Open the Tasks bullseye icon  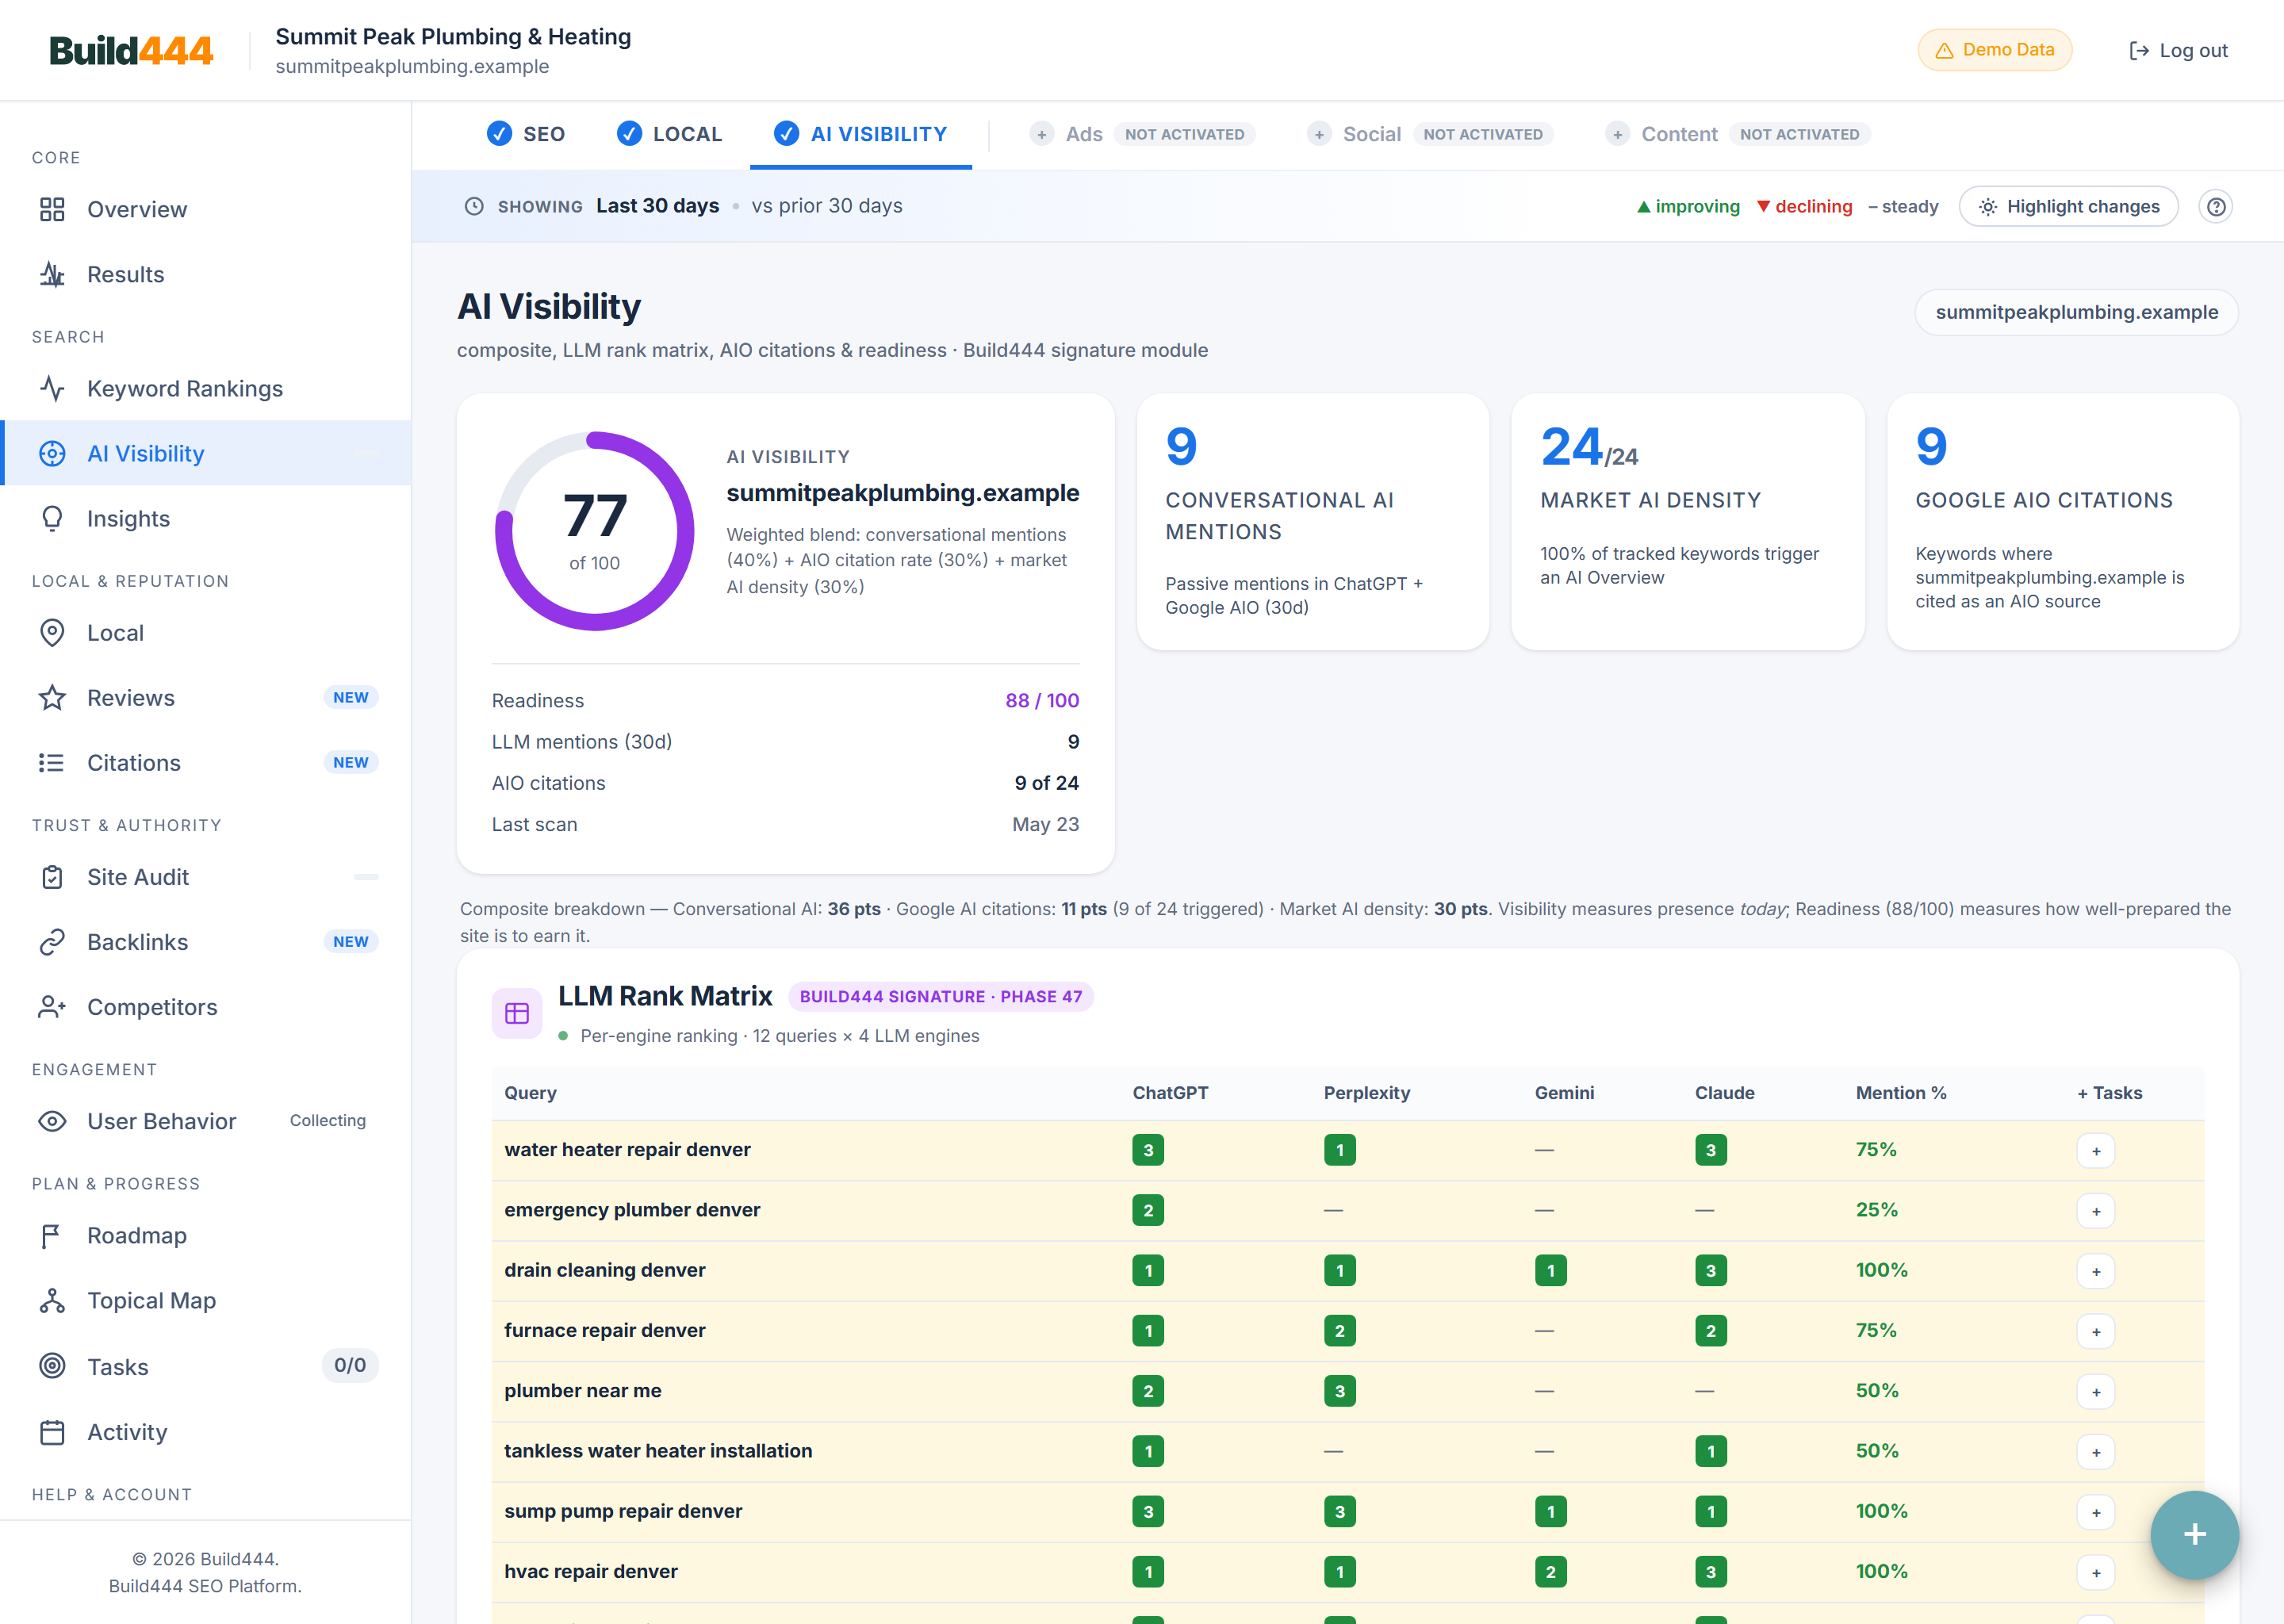point(52,1365)
